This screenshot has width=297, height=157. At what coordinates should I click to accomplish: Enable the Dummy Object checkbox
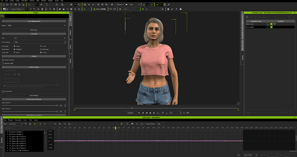click(3, 60)
